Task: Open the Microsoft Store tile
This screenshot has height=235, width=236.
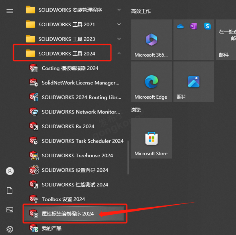Action: (151, 138)
